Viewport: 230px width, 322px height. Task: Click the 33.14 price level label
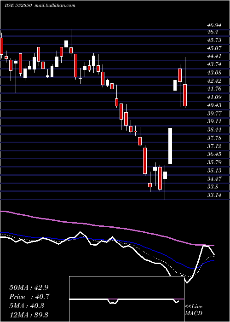214,195
